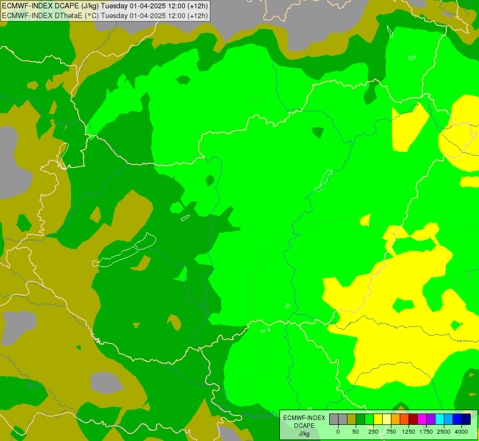
Task: Click the legend value 750
Action: [x=391, y=432]
